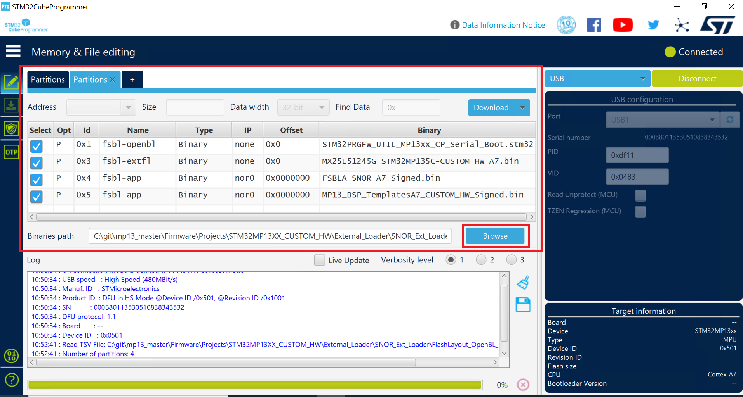Uncheck the 0x1 fsbl-openbl partition
The height and width of the screenshot is (397, 743).
point(37,146)
